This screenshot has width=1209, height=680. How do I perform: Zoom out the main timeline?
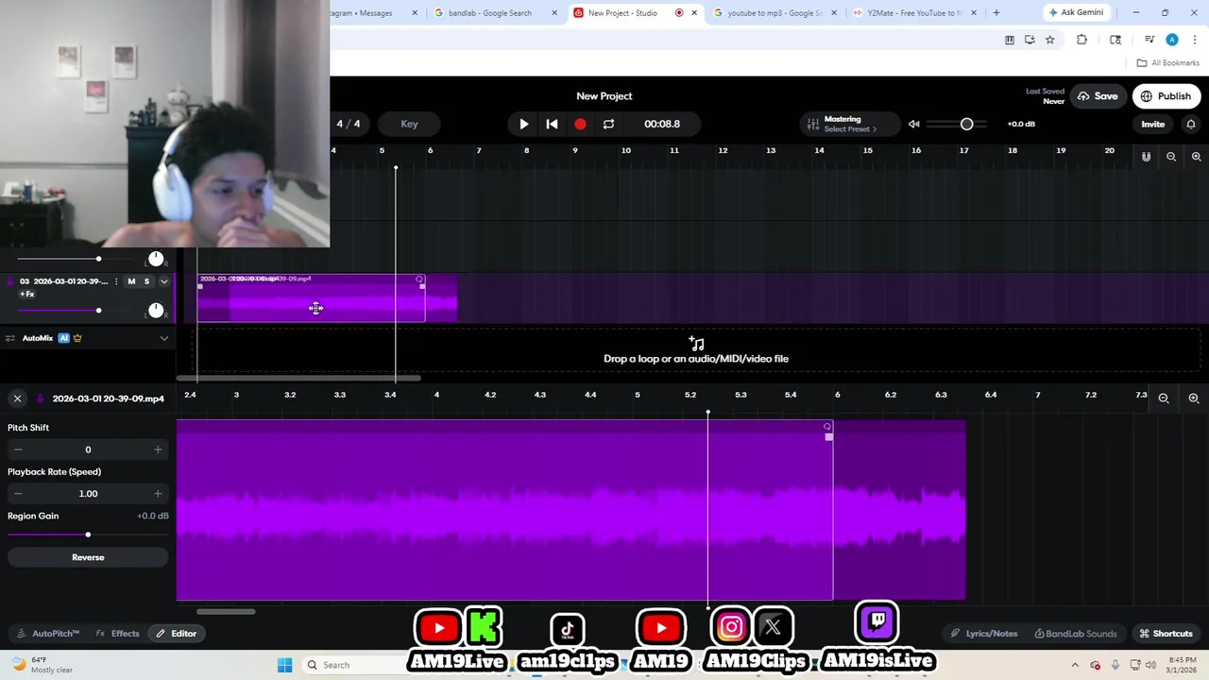1171,157
